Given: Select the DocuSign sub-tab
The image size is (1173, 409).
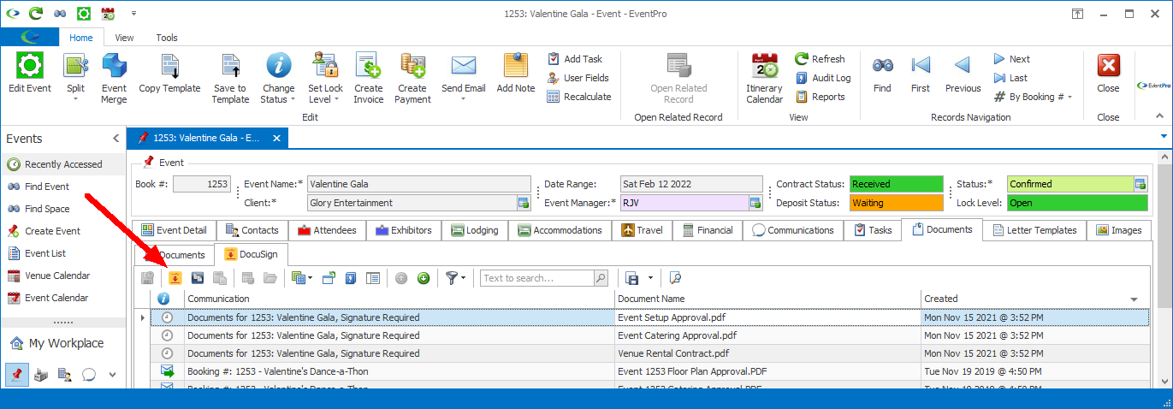Looking at the screenshot, I should [x=252, y=255].
